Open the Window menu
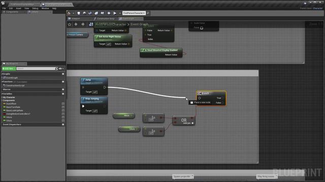This screenshot has height=182, width=325. tap(45, 9)
